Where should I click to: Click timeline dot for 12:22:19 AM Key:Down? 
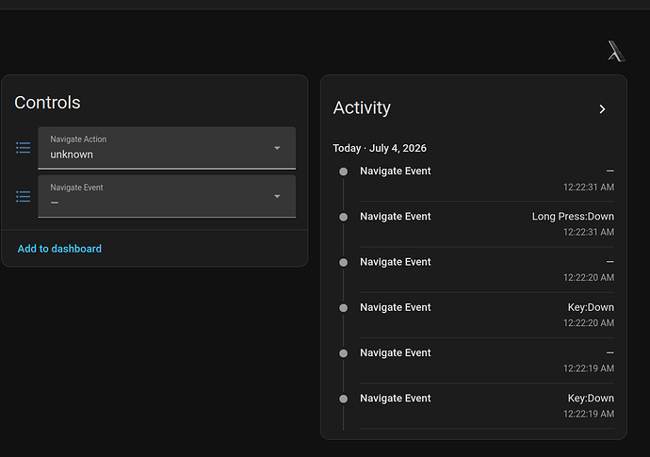(x=343, y=399)
